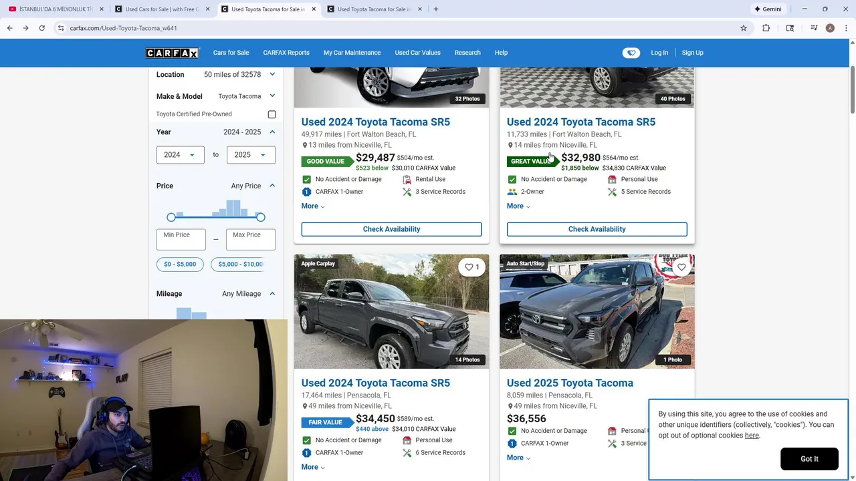Click location pin for 13 miles from Niceville

coord(305,145)
